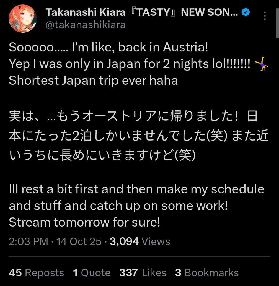The height and width of the screenshot is (286, 279).
Task: Click the cartwheel emoji in the post
Action: (x=261, y=64)
